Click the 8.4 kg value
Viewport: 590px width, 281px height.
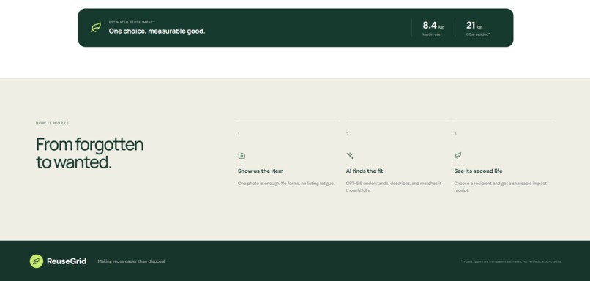click(433, 26)
